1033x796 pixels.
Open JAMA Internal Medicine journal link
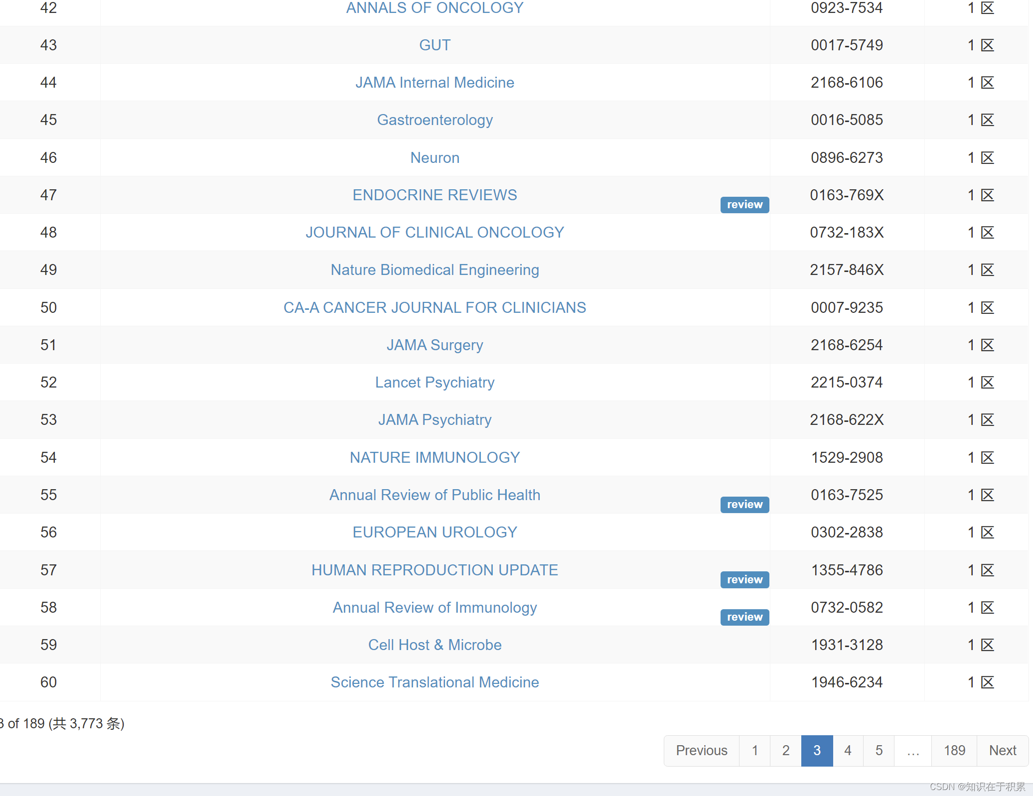point(435,83)
